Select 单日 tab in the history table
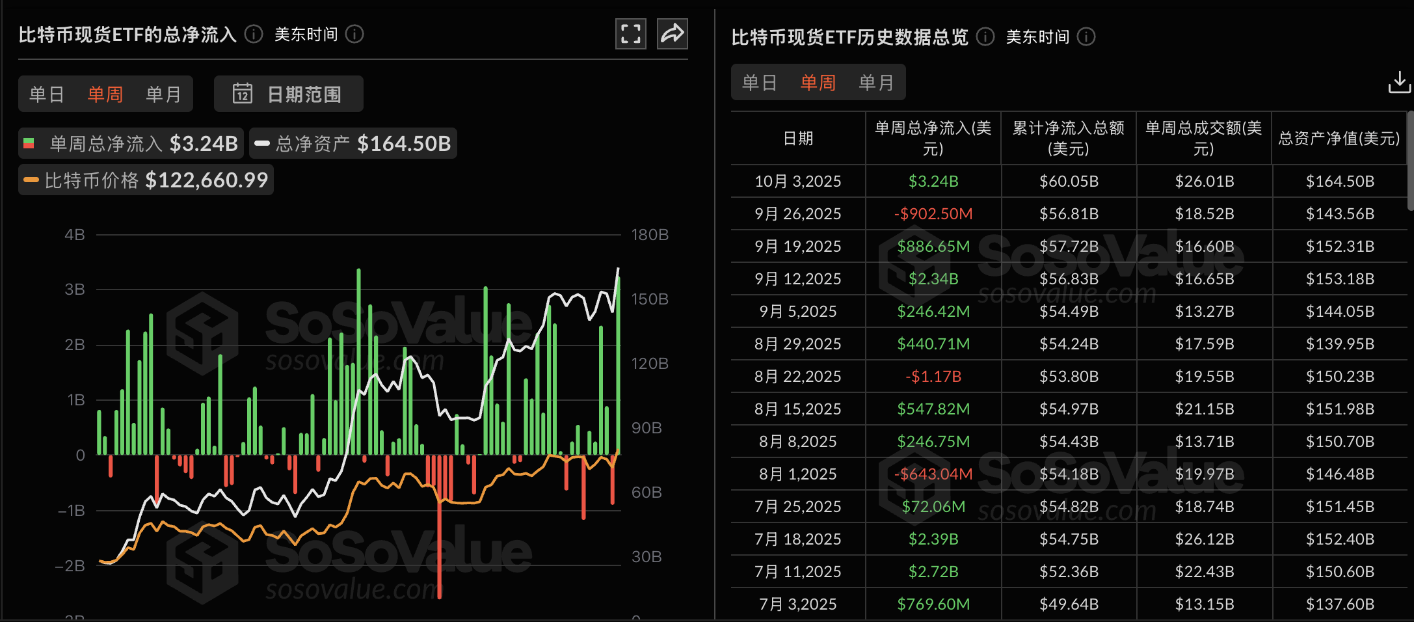1414x622 pixels. [x=760, y=83]
